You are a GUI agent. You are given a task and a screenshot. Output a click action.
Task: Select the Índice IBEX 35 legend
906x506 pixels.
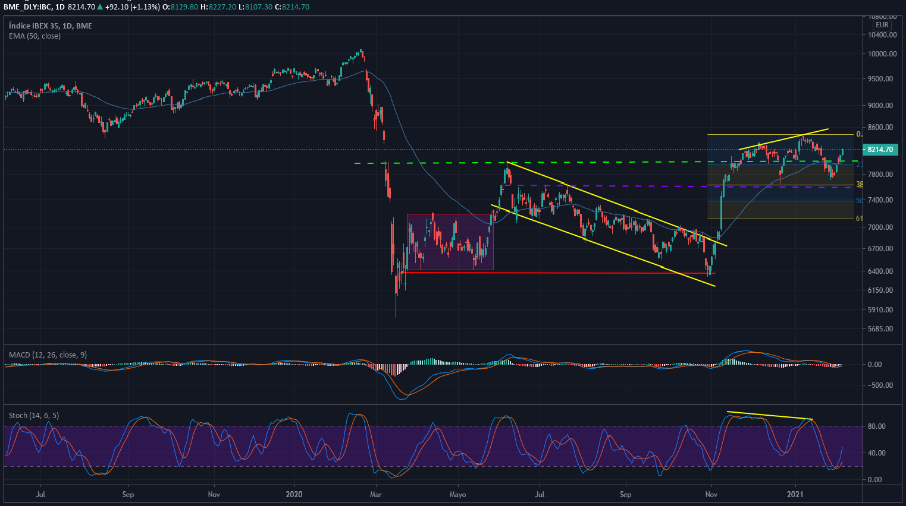click(x=51, y=26)
